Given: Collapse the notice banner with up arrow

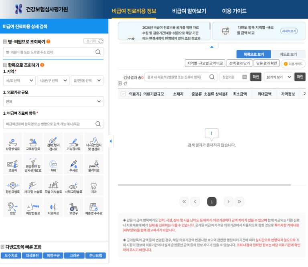Looking at the screenshot, I should [212, 47].
